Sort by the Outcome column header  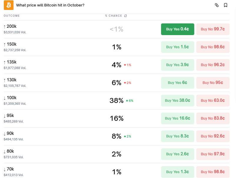pyautogui.click(x=12, y=16)
